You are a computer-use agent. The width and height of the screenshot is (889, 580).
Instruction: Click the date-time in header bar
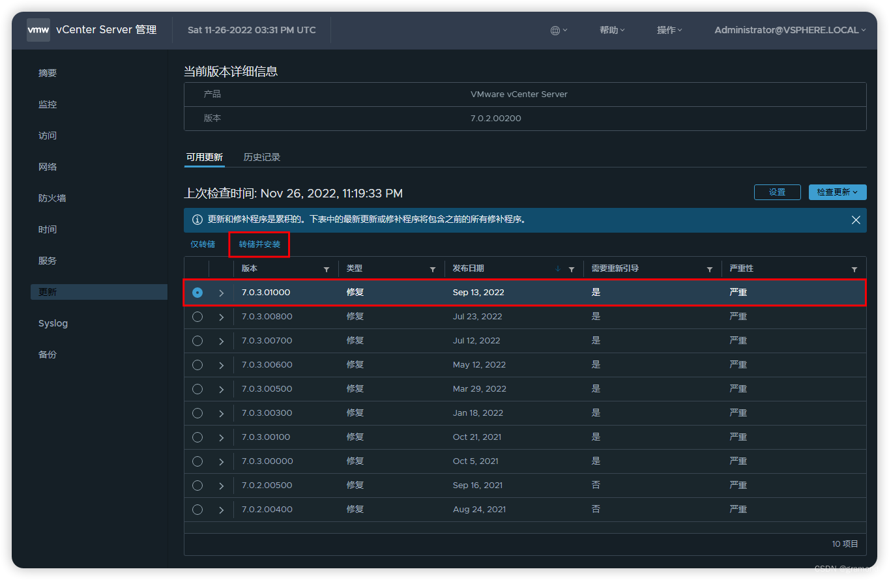[252, 30]
